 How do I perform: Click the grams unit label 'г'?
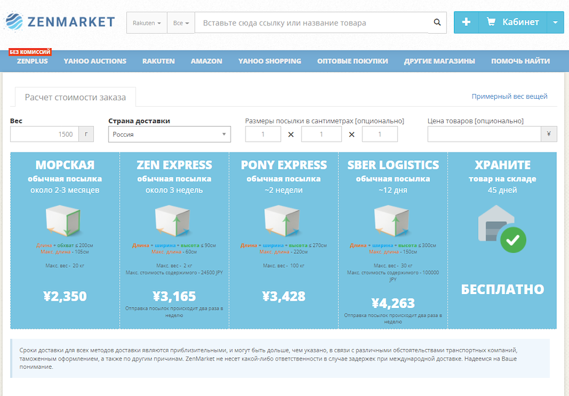point(86,134)
